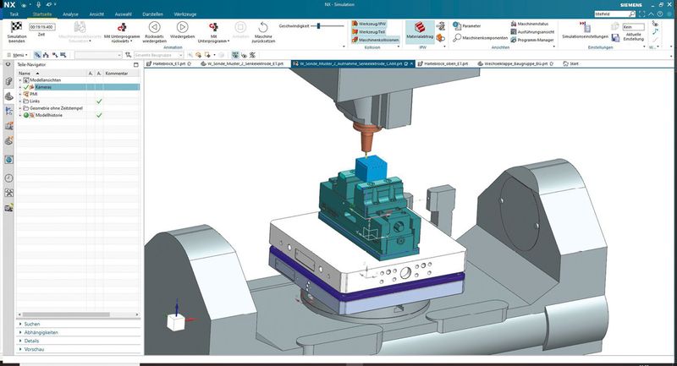Viewport: 677px width, 366px height.
Task: Click the Mit Unterprogramm rückwärts step icon
Action: coord(122,27)
